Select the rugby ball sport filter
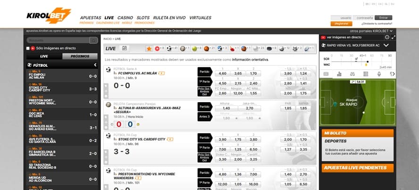The width and height of the screenshot is (419, 190). [x=309, y=48]
